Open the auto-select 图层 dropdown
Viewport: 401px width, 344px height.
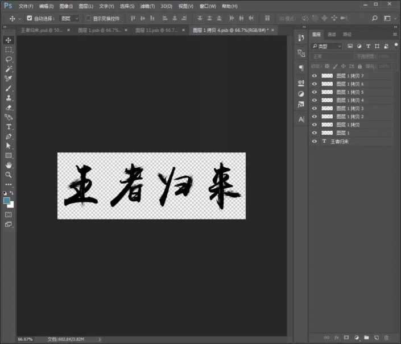coord(69,18)
